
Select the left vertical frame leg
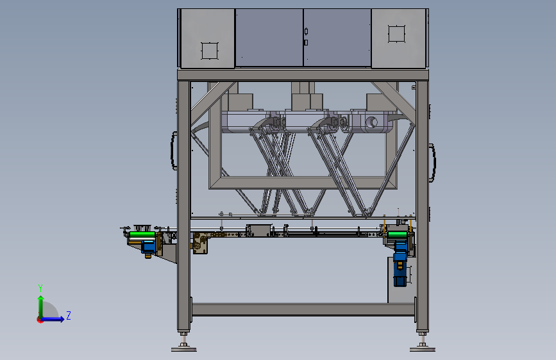(183, 206)
